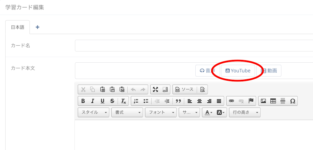313x150 pixels.
Task: Toggle Bold formatting
Action: tap(83, 101)
